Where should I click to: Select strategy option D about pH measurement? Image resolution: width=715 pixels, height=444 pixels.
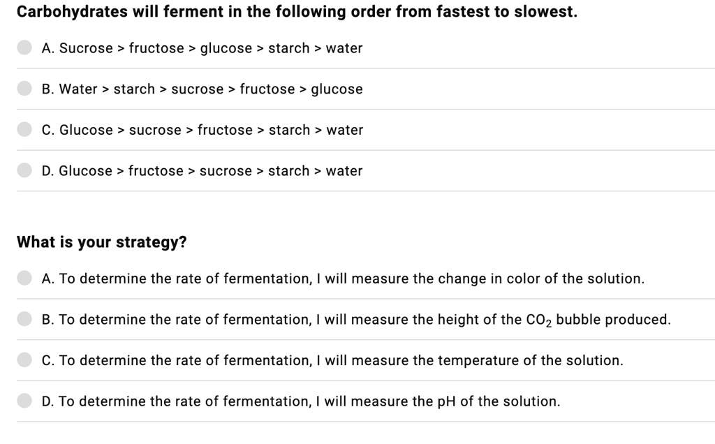(x=24, y=401)
